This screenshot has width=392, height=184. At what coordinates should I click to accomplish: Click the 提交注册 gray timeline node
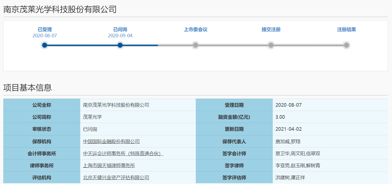(x=271, y=45)
